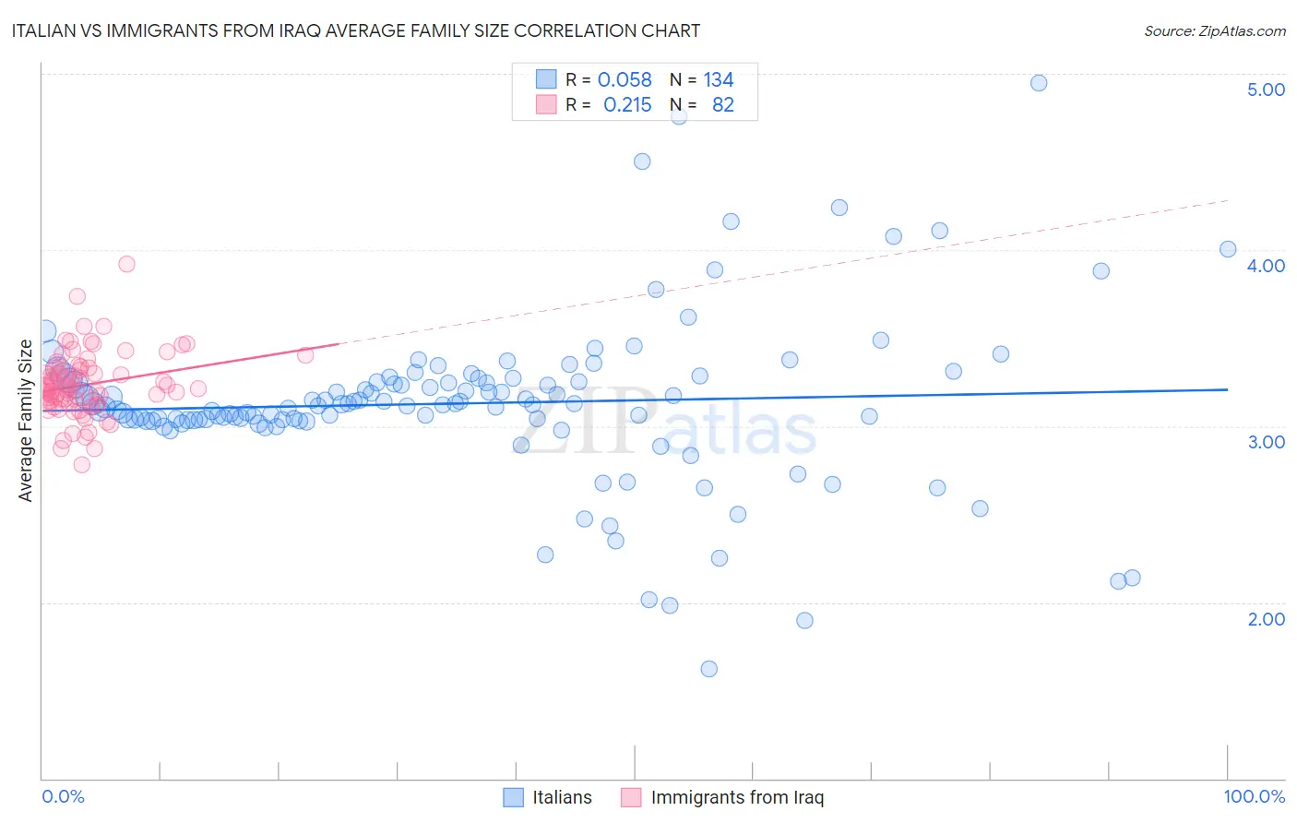
Task: Click the 4.00 y-axis tick label
Action: 1266,266
